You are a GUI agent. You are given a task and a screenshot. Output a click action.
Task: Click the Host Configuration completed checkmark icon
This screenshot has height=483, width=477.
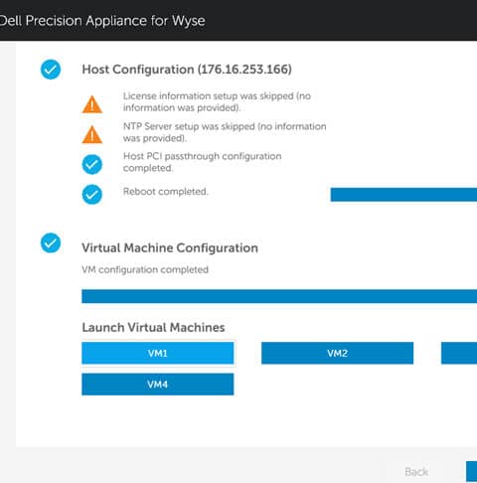coord(51,70)
